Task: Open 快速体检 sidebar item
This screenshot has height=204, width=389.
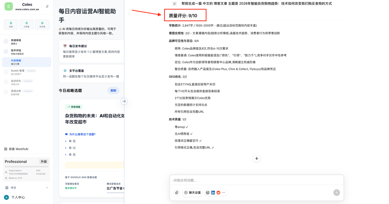Action: tap(26, 42)
